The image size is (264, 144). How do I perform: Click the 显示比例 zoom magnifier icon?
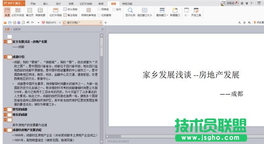[x=130, y=10]
